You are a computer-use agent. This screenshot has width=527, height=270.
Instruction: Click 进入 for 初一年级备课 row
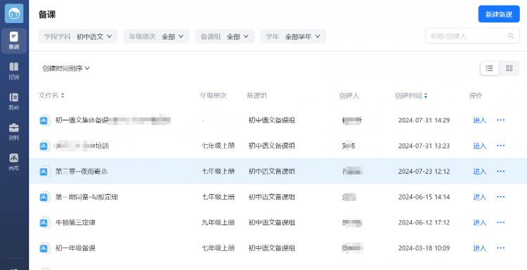click(x=480, y=247)
